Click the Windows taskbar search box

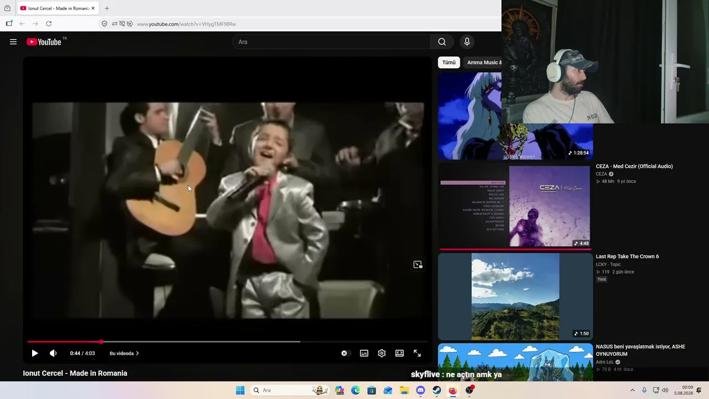290,390
